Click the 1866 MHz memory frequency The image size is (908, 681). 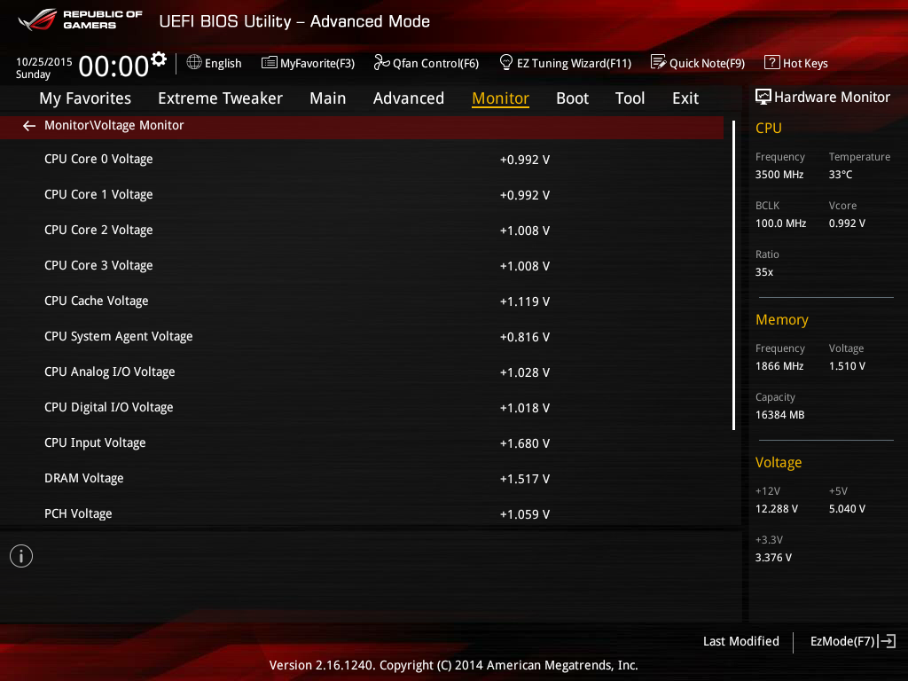coord(779,366)
